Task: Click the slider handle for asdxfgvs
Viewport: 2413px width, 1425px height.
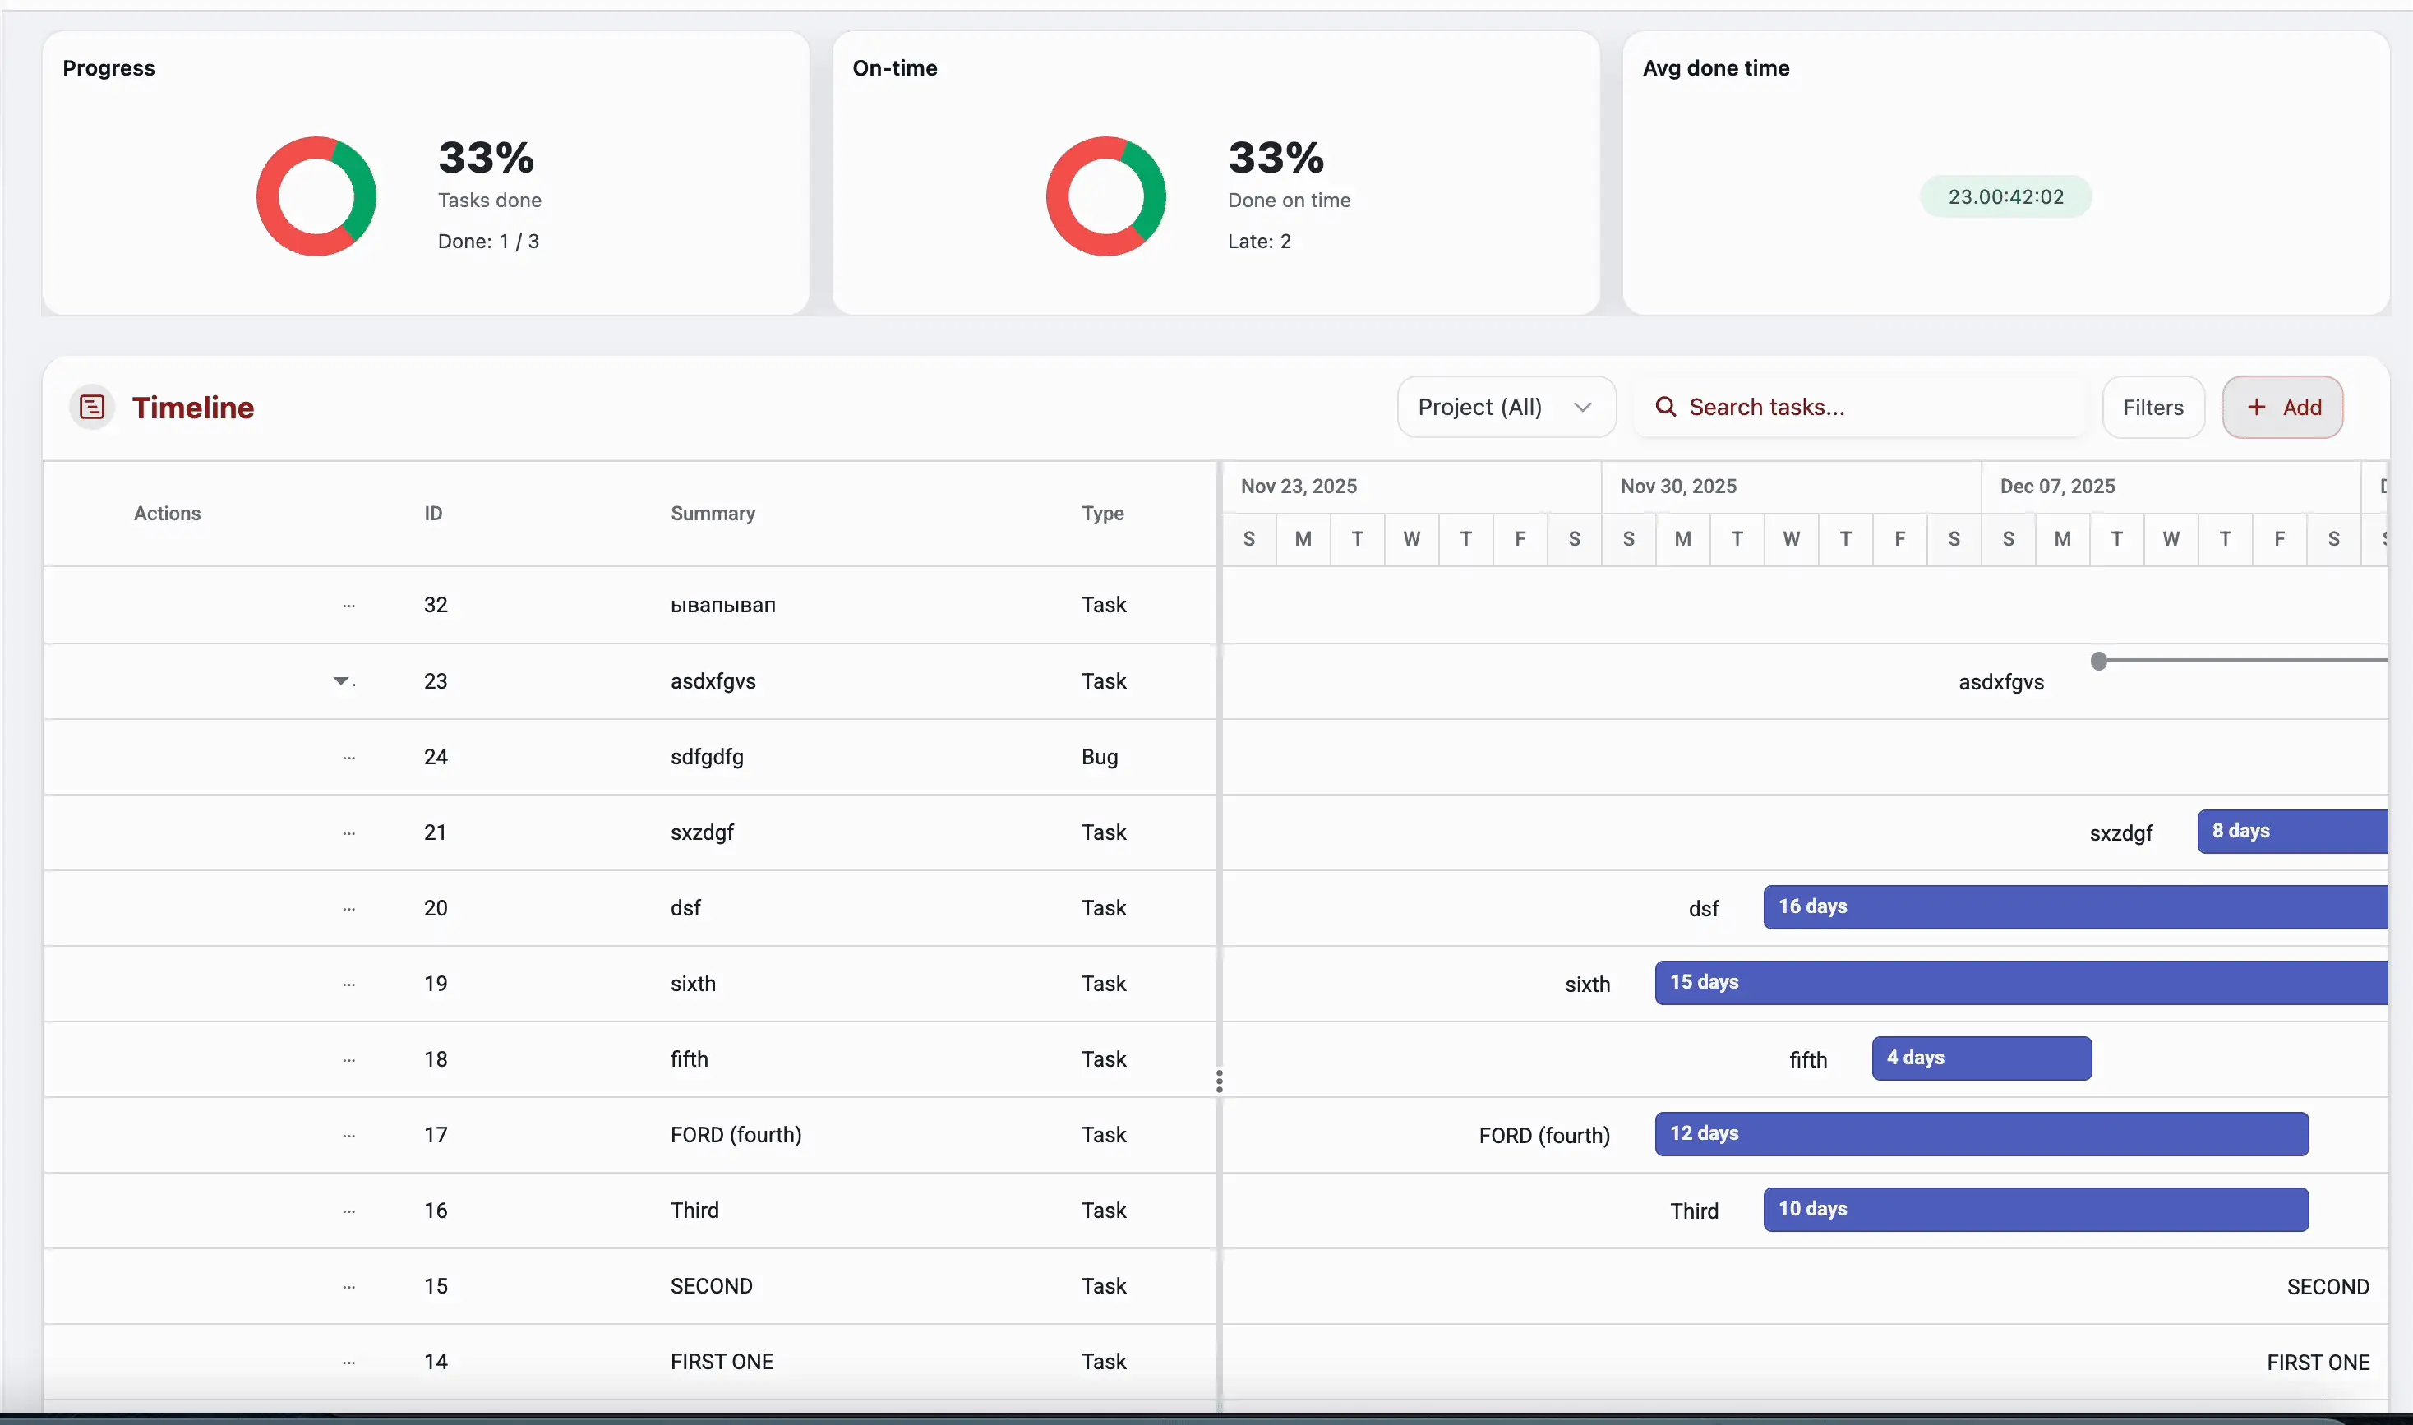Action: click(2100, 661)
